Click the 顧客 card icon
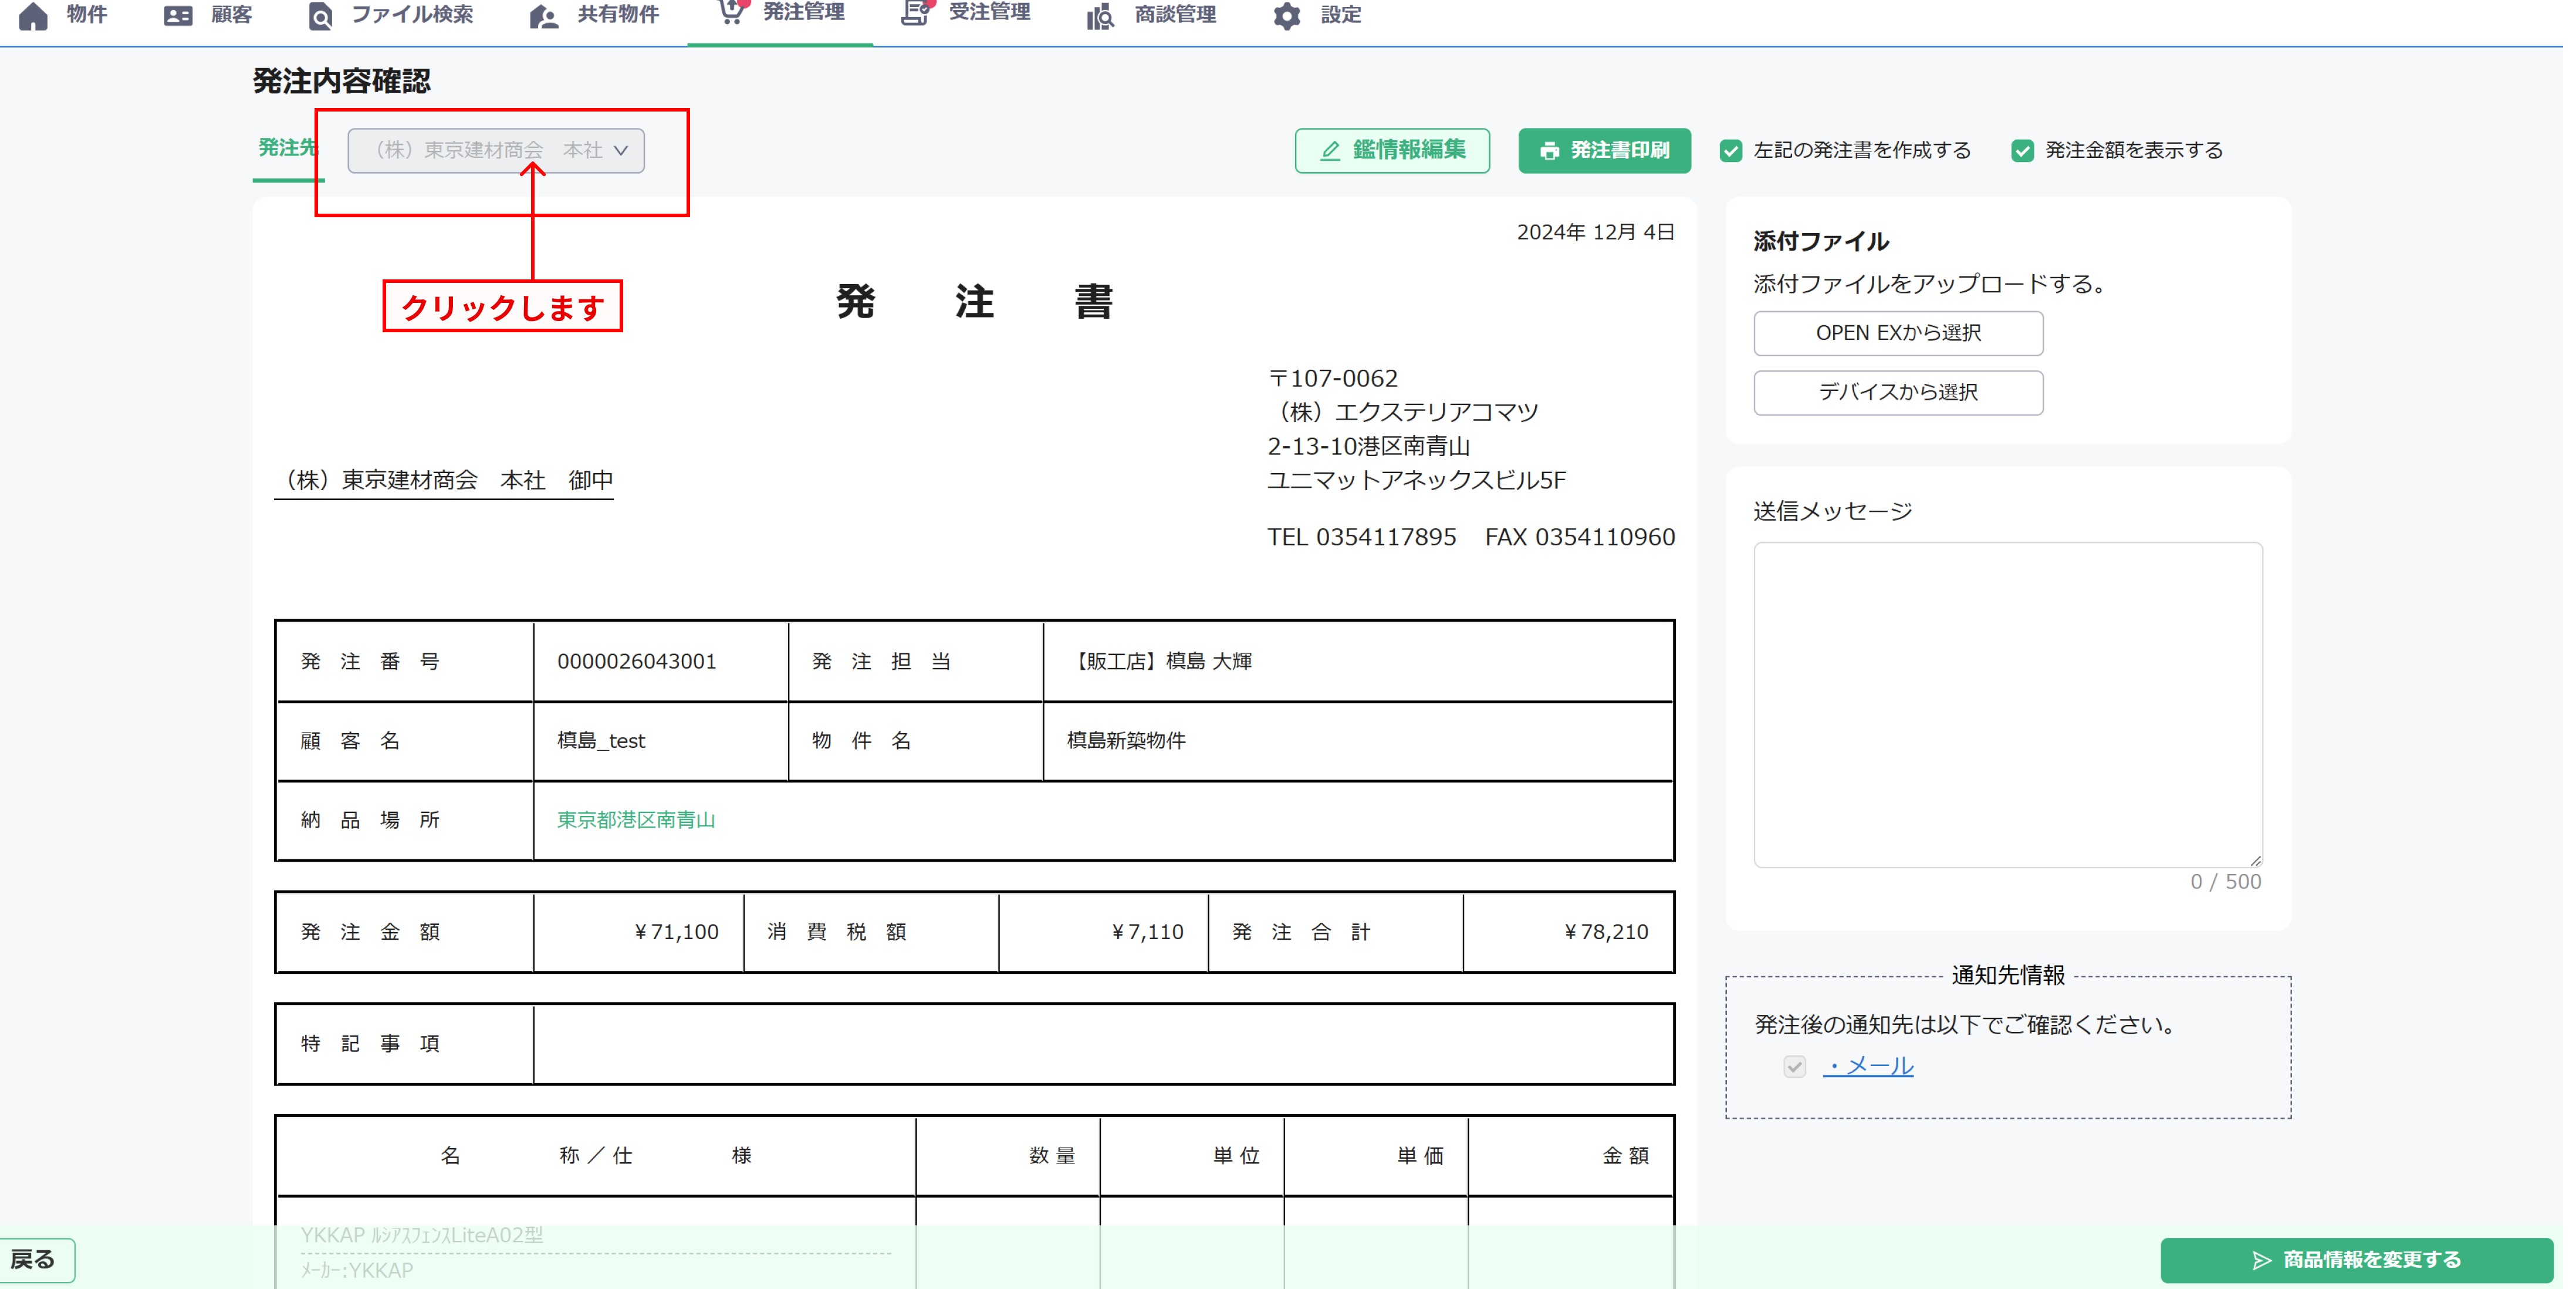The width and height of the screenshot is (2576, 1289). (x=178, y=16)
